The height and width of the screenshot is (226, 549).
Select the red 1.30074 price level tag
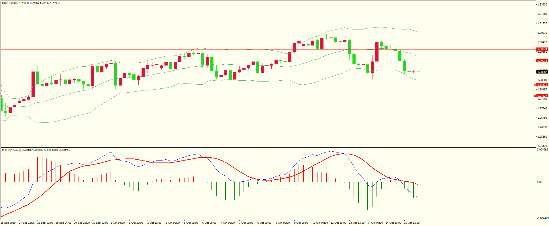tap(542, 49)
